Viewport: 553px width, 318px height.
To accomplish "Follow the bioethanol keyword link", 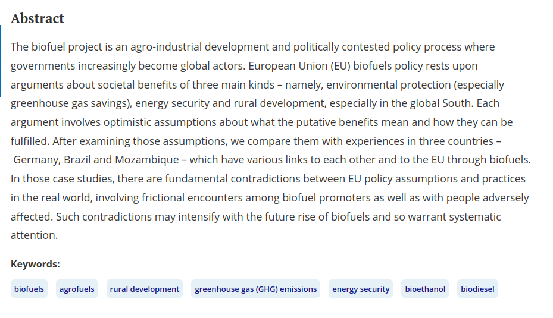I will pyautogui.click(x=425, y=289).
